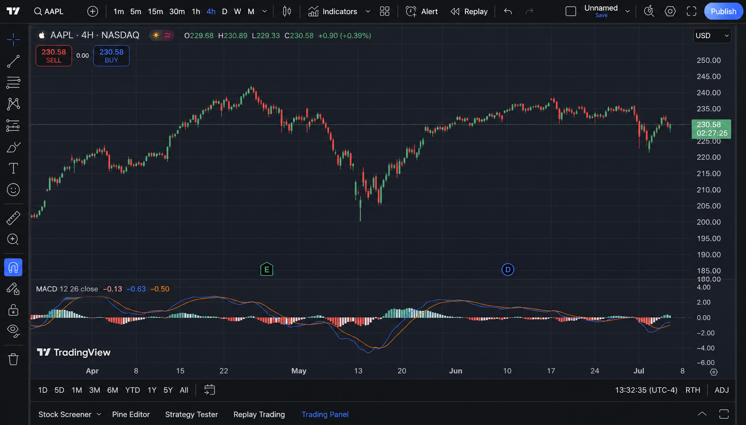Click the 230.58 BUY button
Image resolution: width=746 pixels, height=425 pixels.
(111, 56)
